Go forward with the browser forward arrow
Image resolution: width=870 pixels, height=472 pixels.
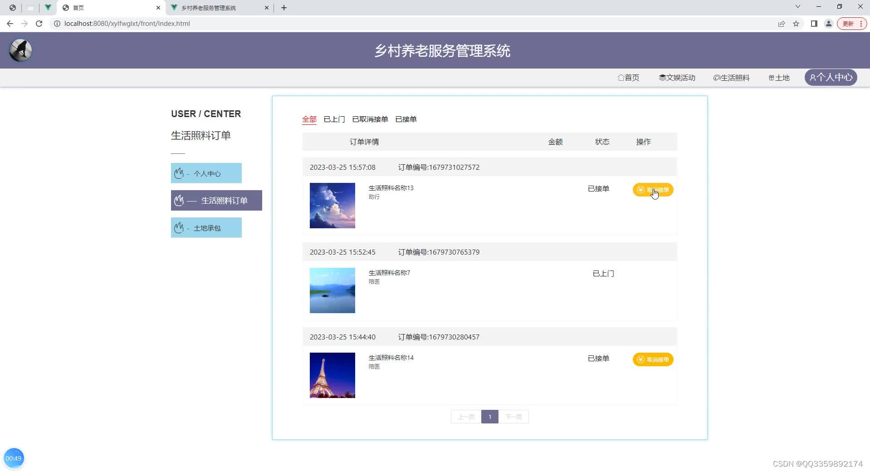pyautogui.click(x=24, y=24)
